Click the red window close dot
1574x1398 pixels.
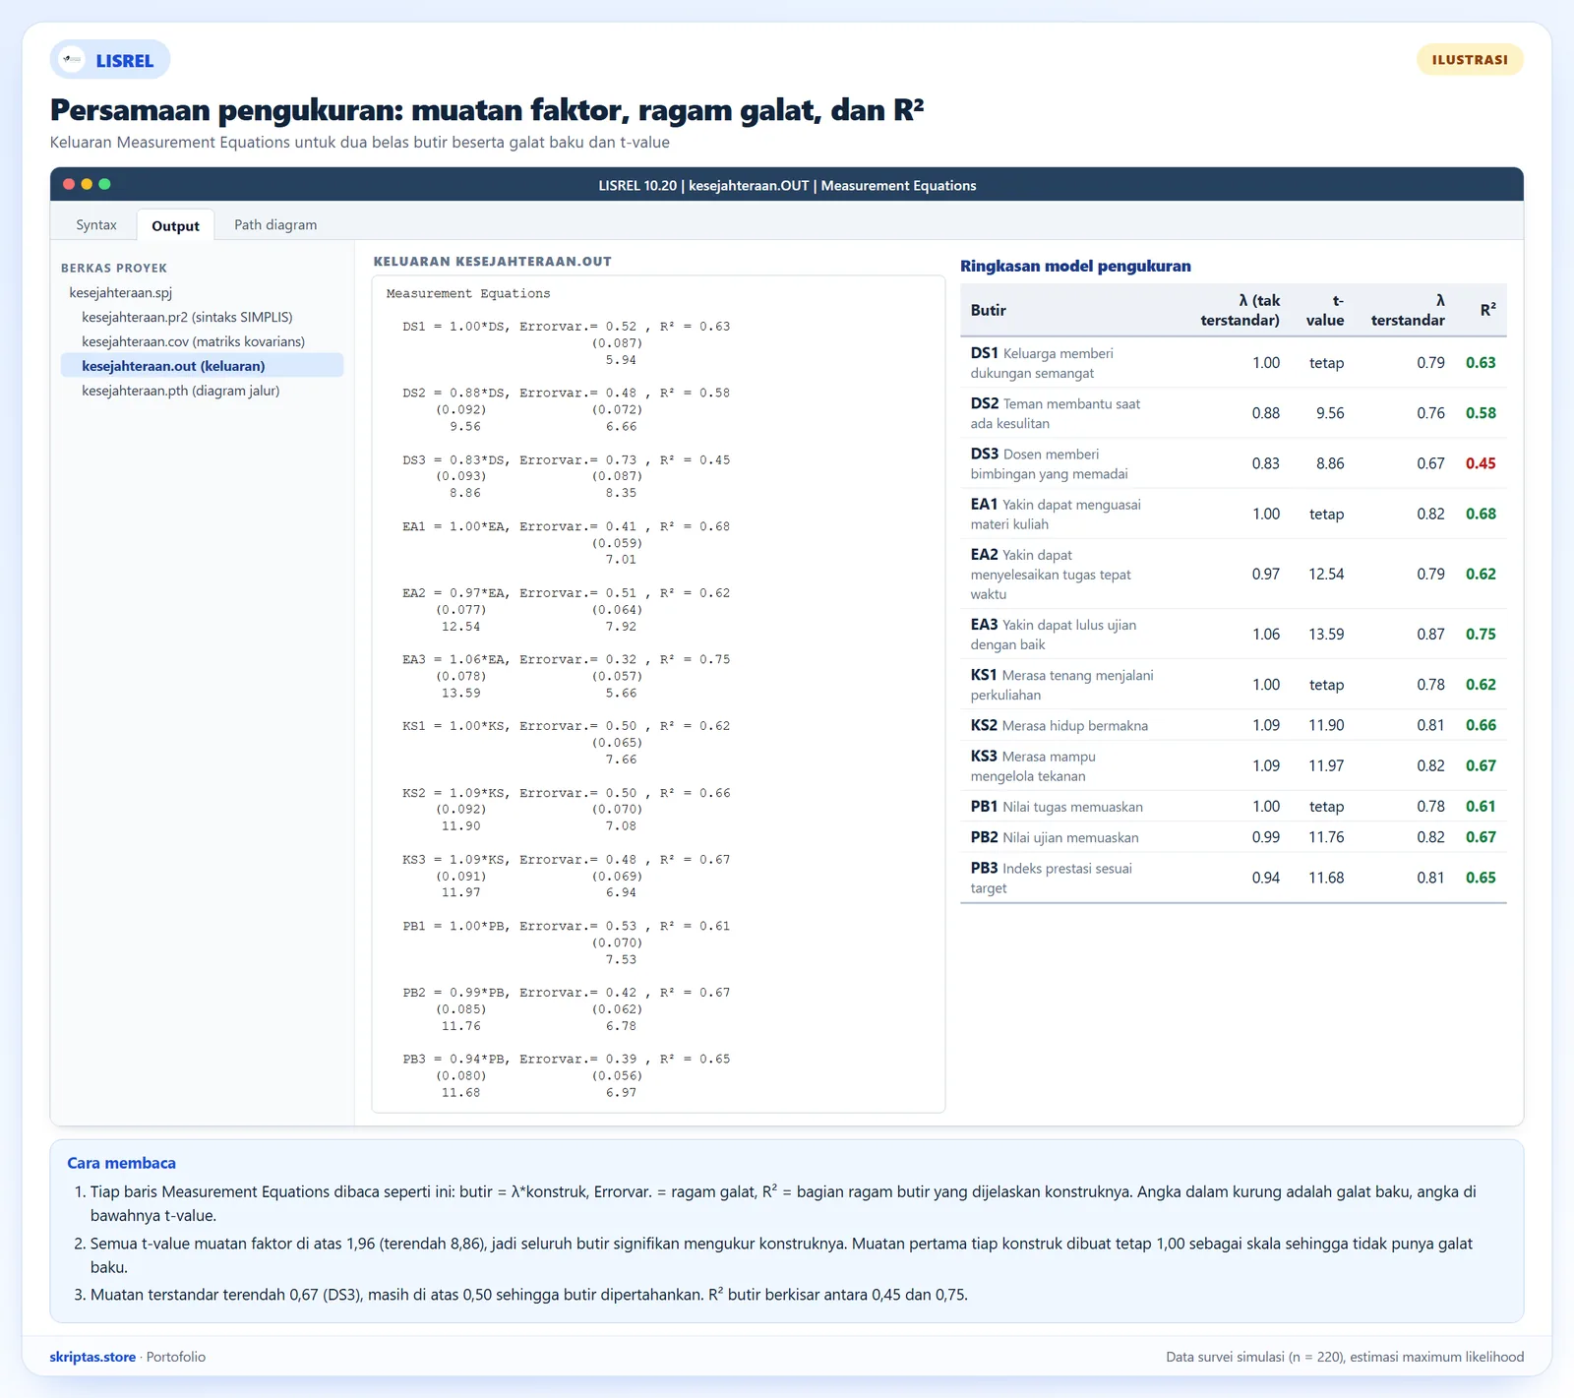coord(69,184)
